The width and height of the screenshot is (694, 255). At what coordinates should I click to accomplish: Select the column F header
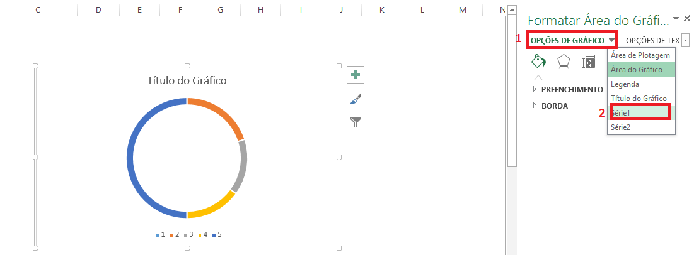180,9
